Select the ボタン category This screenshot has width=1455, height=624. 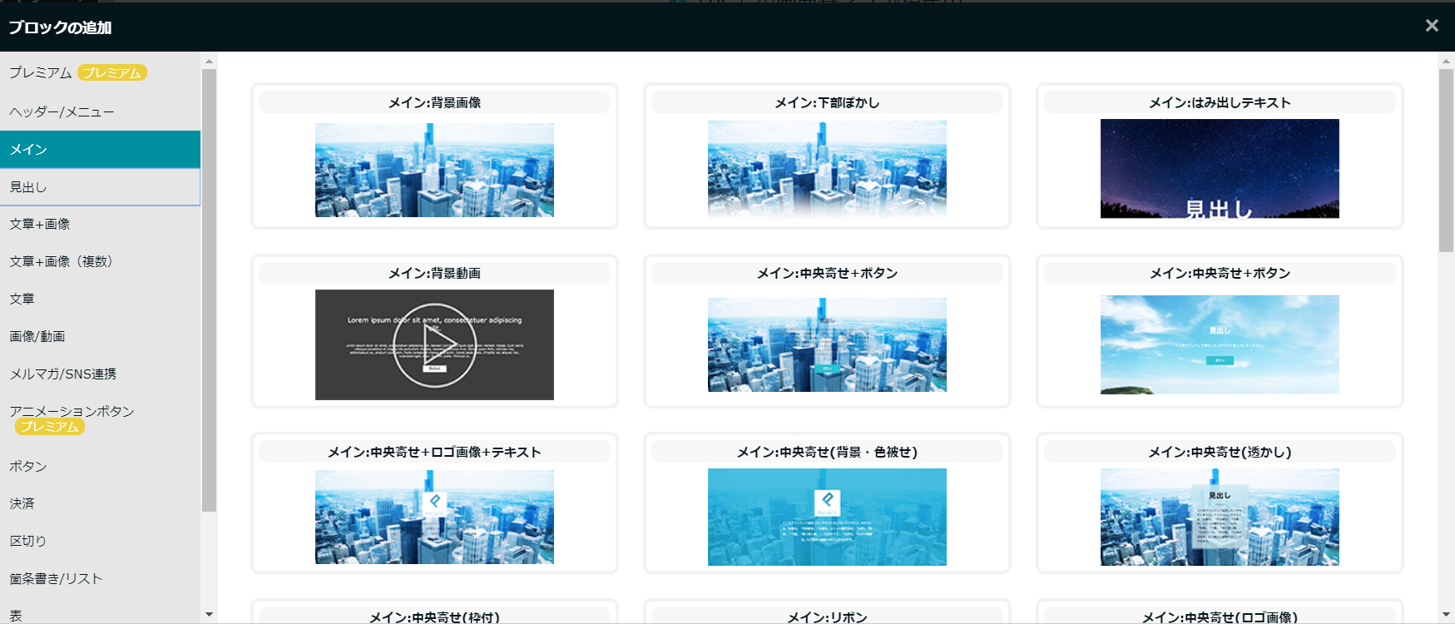(x=100, y=466)
